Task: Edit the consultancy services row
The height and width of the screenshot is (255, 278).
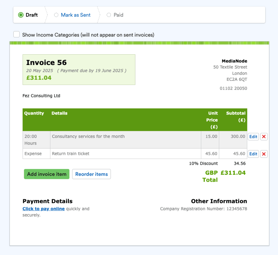Action: (253, 137)
